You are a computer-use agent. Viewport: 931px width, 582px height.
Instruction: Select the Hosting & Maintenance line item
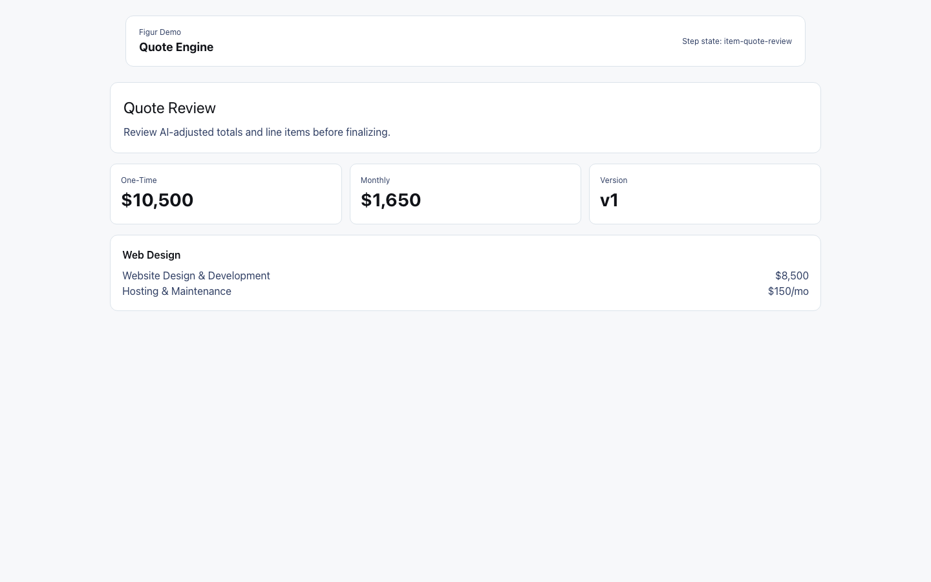pyautogui.click(x=177, y=291)
